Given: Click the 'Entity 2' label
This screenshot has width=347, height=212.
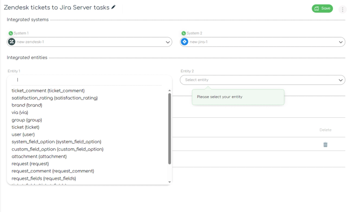Looking at the screenshot, I should tap(187, 71).
